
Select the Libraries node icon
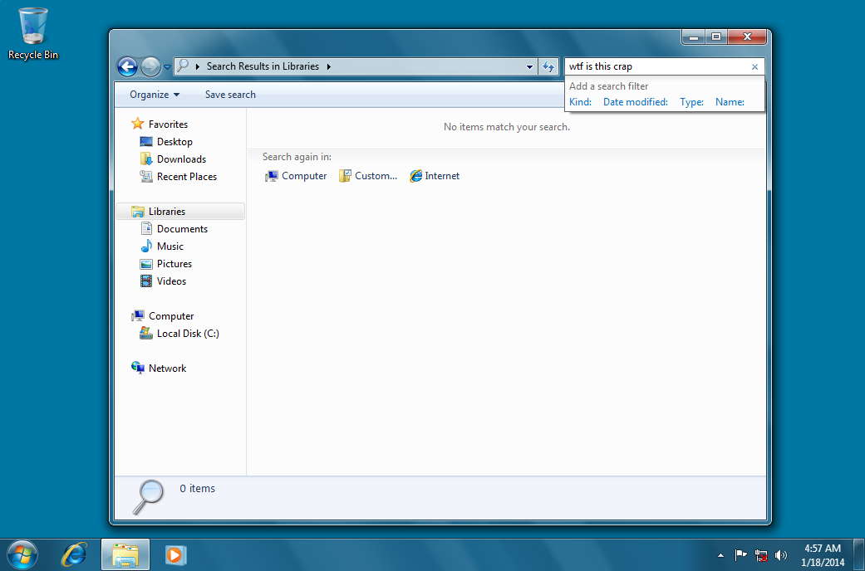coord(137,211)
